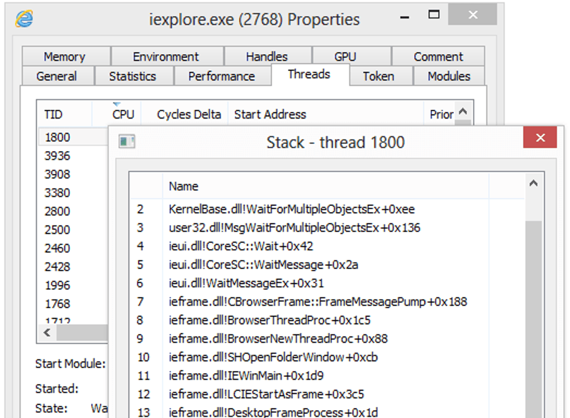Click the Name column header in Stack
The width and height of the screenshot is (570, 418).
[325, 186]
